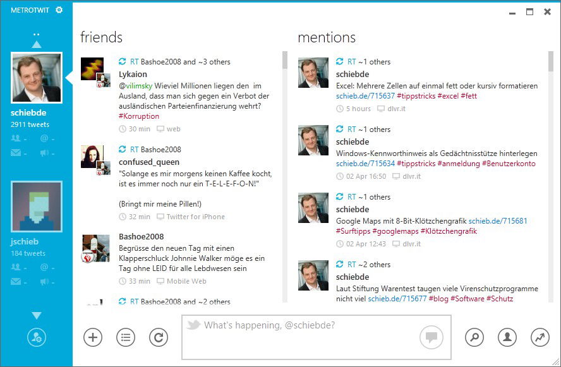Open #anmeldung hashtag

tap(459, 164)
